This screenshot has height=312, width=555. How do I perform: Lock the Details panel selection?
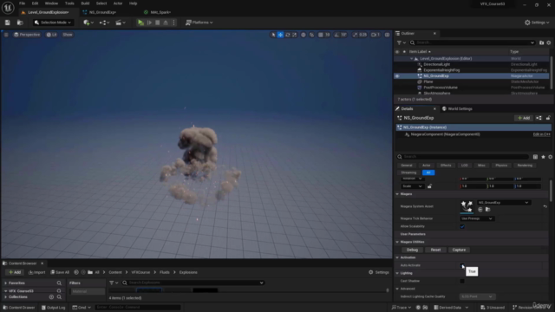click(x=548, y=118)
